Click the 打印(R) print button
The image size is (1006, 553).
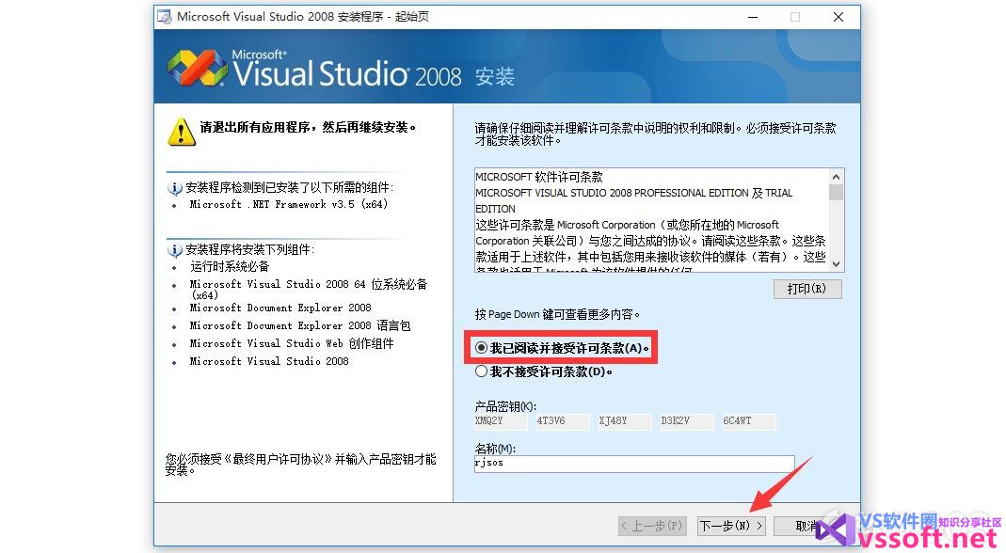[x=807, y=289]
